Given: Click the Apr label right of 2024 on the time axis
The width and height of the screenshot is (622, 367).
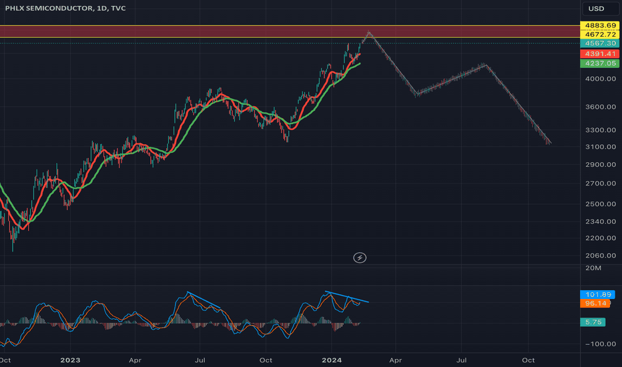Looking at the screenshot, I should [x=396, y=360].
